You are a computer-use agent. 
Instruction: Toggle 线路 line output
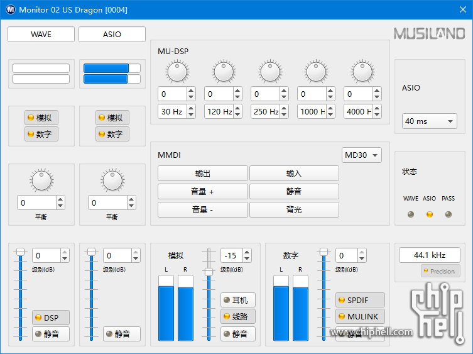click(x=238, y=316)
